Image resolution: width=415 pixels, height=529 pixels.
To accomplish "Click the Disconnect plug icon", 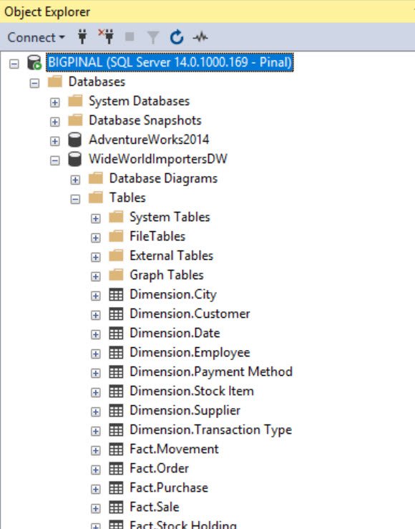I will (106, 37).
